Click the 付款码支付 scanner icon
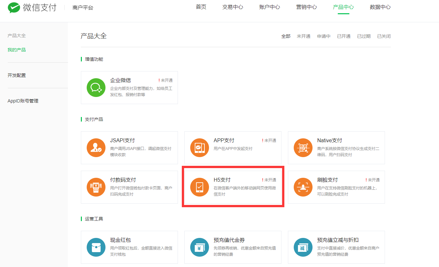439x267 pixels. coord(96,187)
